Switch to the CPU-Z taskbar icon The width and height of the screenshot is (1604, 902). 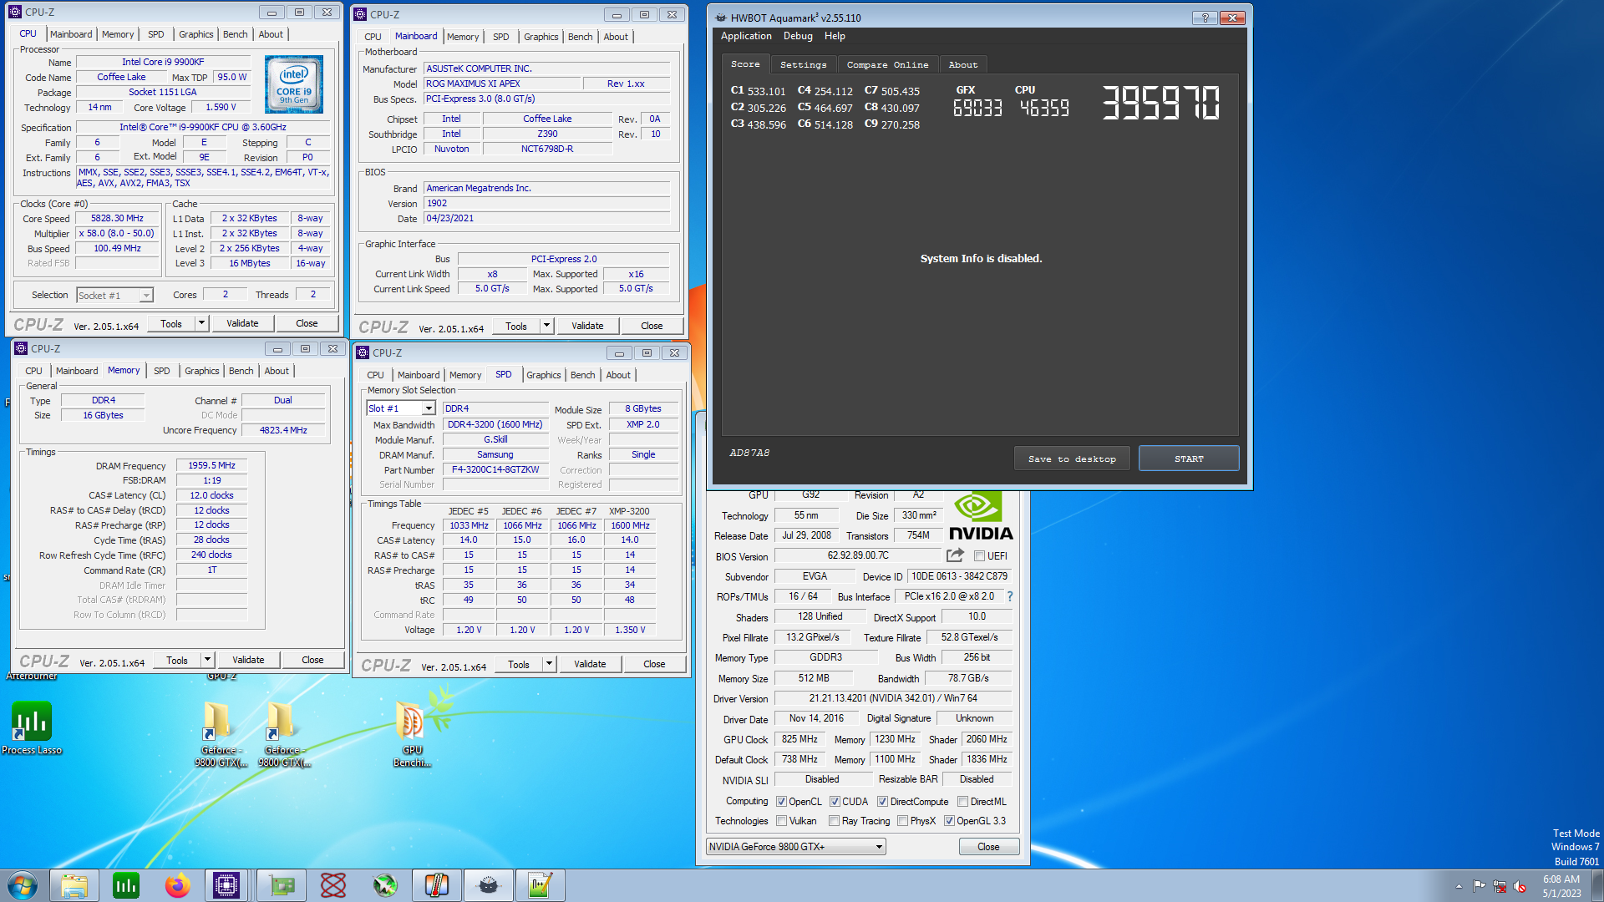coord(226,885)
